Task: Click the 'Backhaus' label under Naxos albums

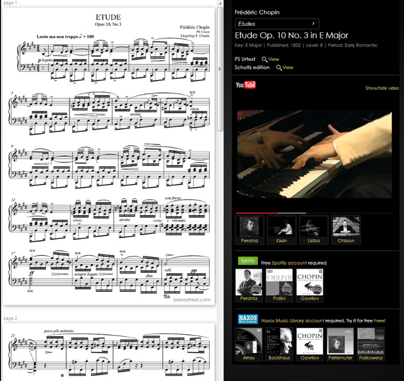Action: tap(279, 358)
